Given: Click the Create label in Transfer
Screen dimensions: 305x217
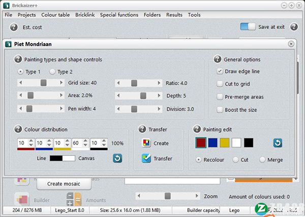Looking at the screenshot, I should pos(161,143).
